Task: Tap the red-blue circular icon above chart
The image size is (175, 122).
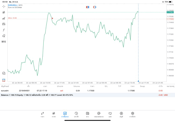Action: (x=95, y=7)
